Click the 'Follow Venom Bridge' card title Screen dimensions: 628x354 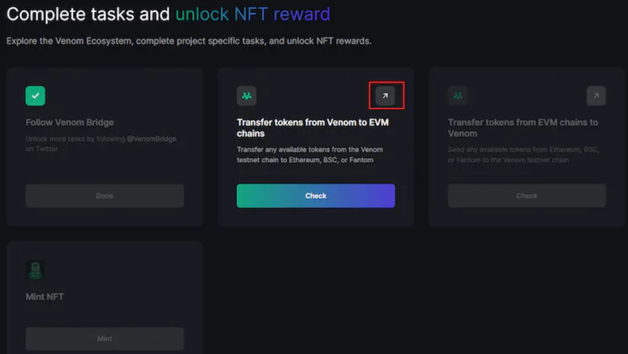pos(70,122)
